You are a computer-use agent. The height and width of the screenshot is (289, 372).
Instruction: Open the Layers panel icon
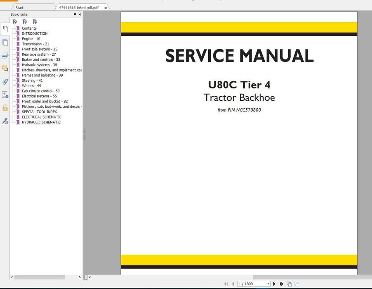(5, 56)
